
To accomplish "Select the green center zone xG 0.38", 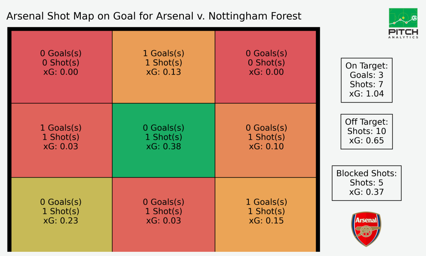I will pyautogui.click(x=163, y=140).
